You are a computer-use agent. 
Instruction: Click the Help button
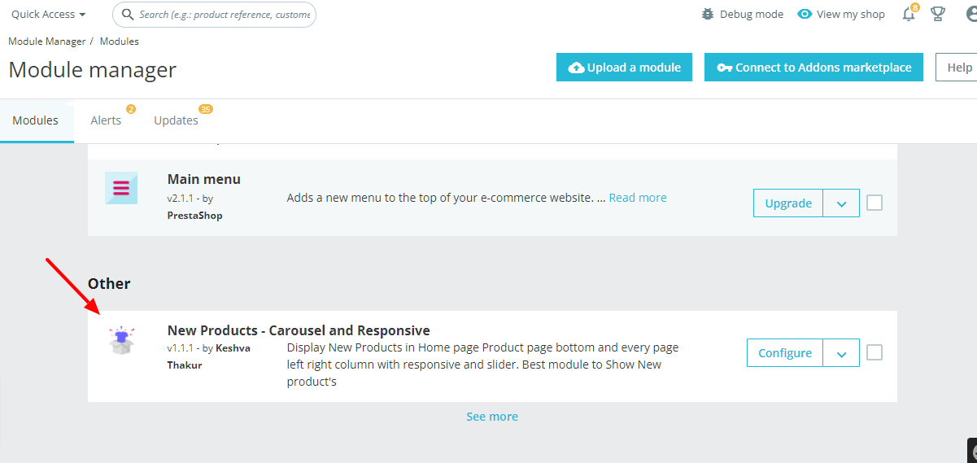pyautogui.click(x=957, y=68)
